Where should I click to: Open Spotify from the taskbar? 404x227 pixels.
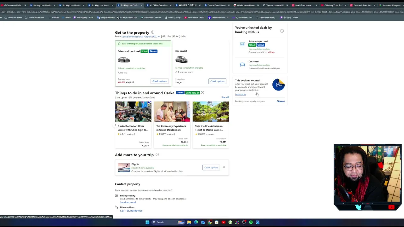pyautogui.click(x=251, y=222)
